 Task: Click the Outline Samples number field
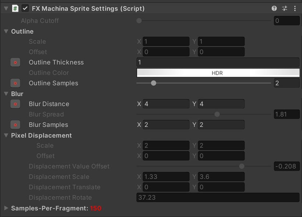click(287, 83)
